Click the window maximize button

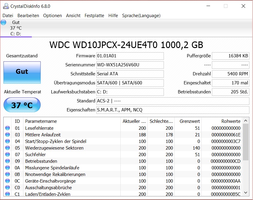pos(226,6)
